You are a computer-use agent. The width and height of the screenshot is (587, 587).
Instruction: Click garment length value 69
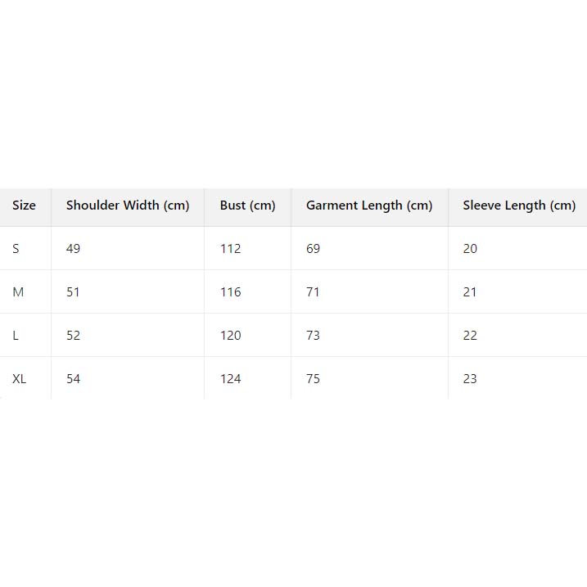click(x=314, y=249)
